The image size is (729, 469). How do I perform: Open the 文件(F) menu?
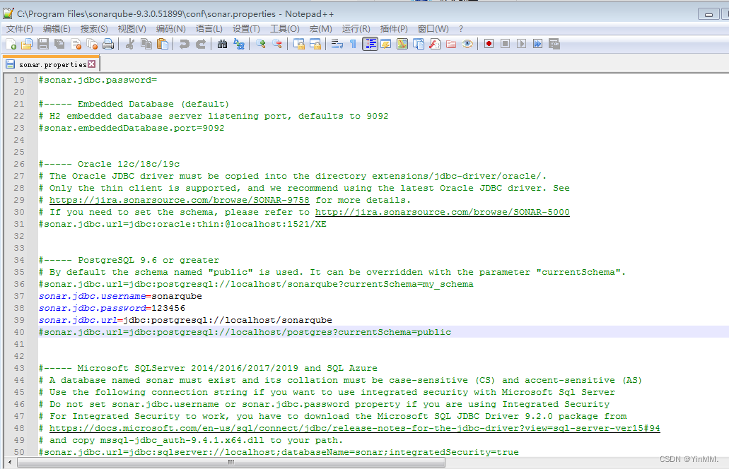[x=20, y=29]
